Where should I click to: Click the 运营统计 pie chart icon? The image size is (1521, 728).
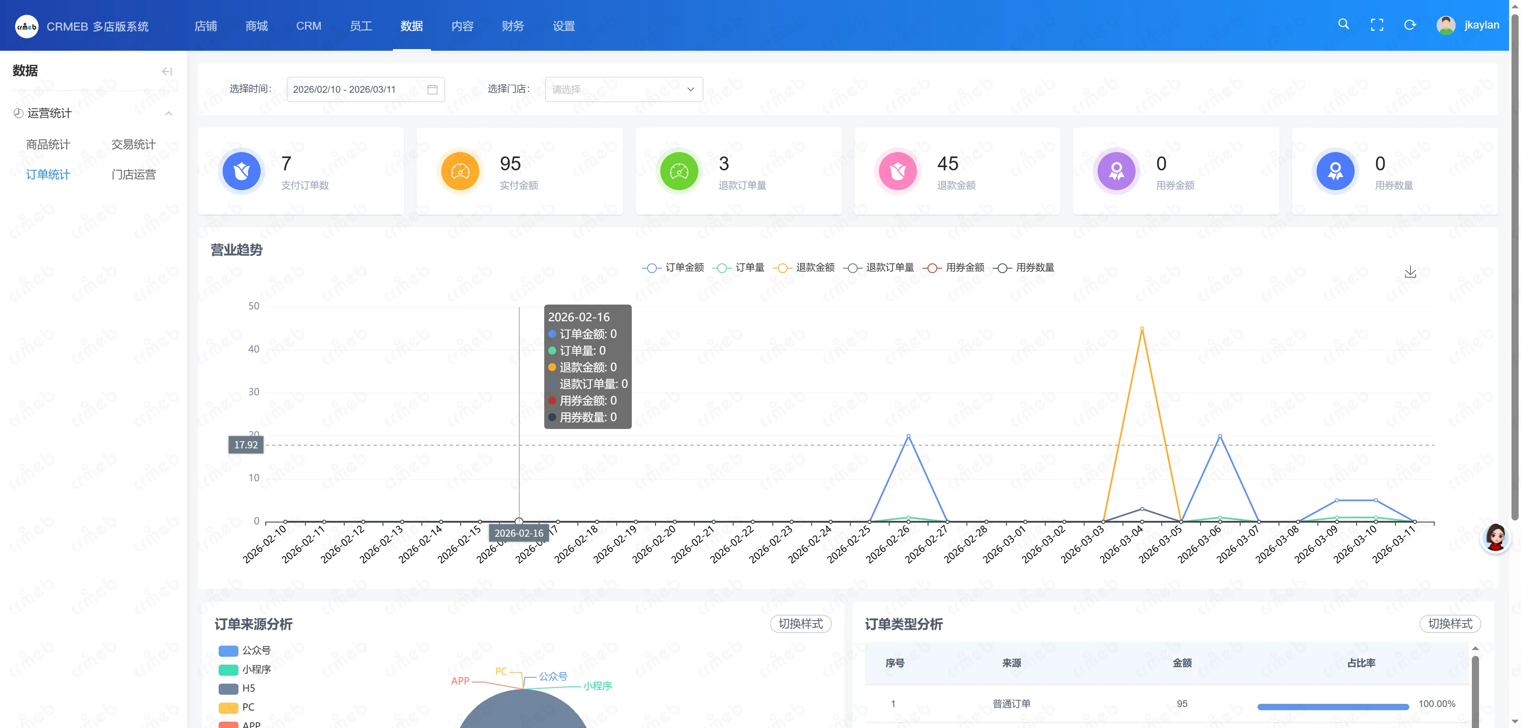tap(18, 113)
